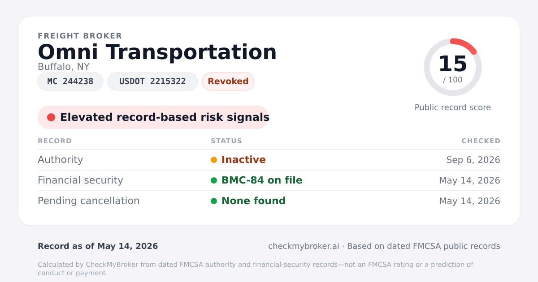This screenshot has width=538, height=282.
Task: Click the red dot beside Elevated risk signals
Action: (x=51, y=117)
